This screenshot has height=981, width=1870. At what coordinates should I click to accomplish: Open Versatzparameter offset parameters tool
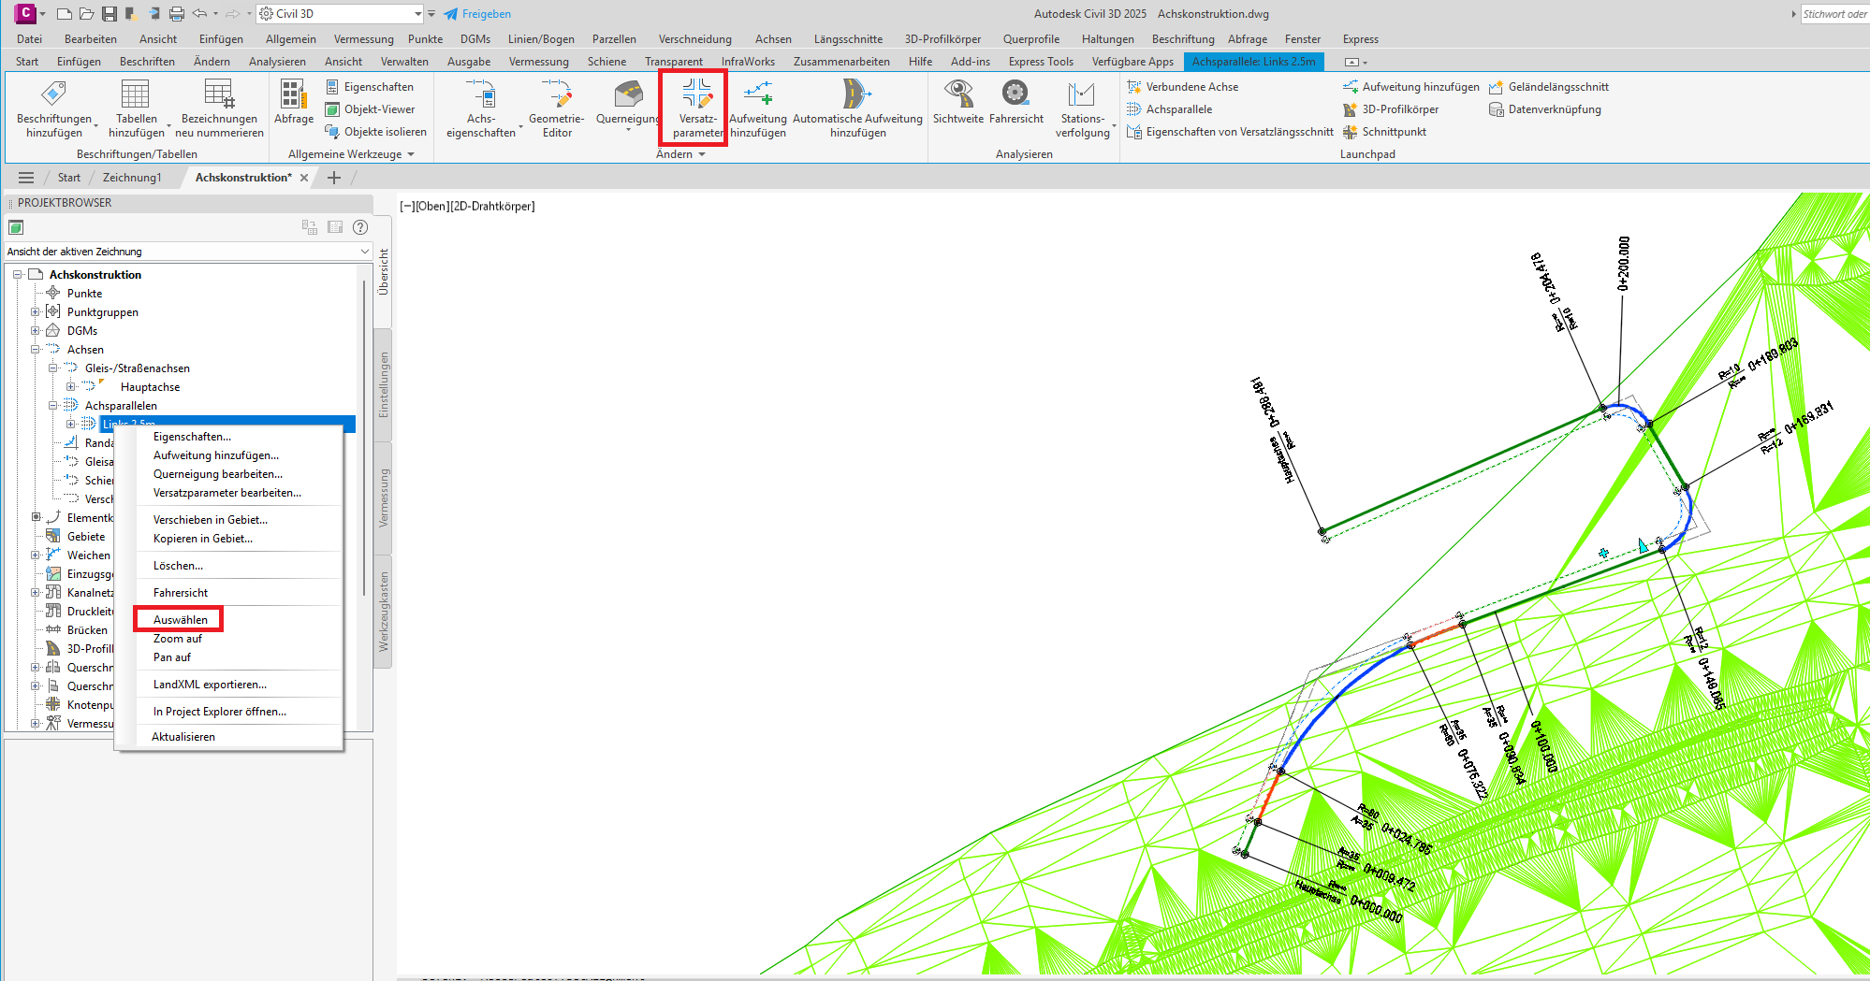coord(697,110)
